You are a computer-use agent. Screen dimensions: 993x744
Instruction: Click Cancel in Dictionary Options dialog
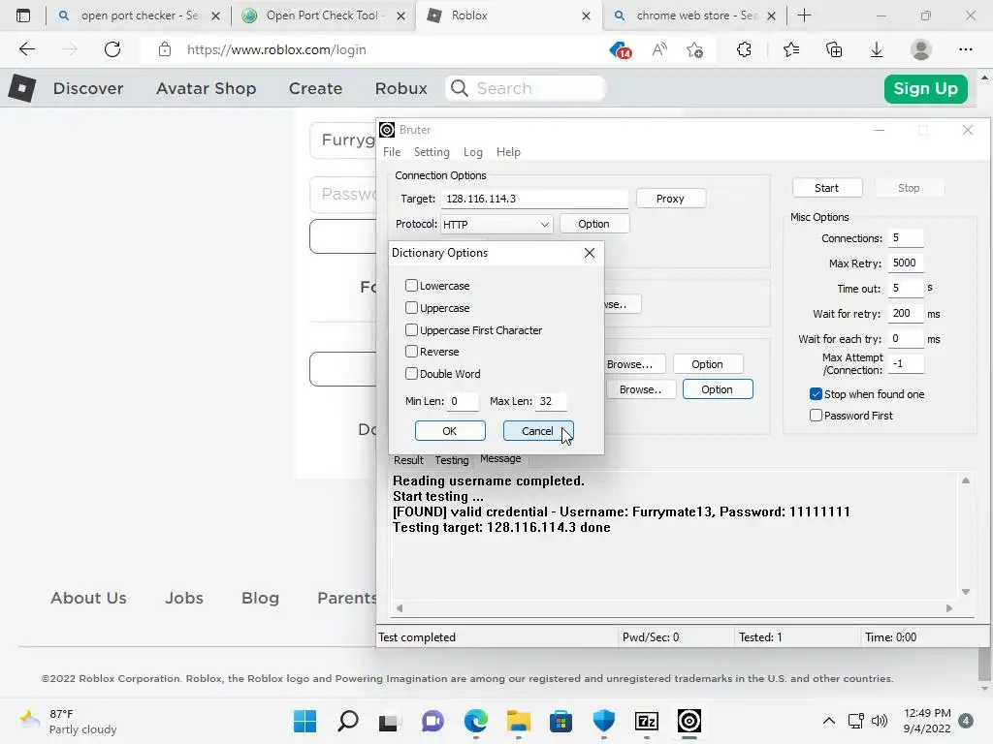(537, 431)
